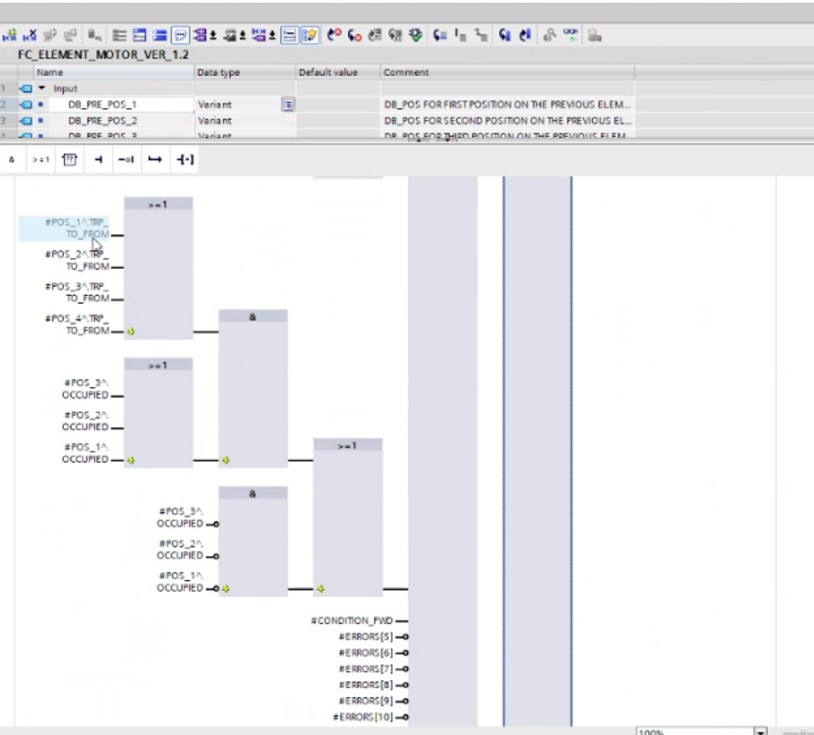814x735 pixels.
Task: Click the Comment column header
Action: pos(507,72)
